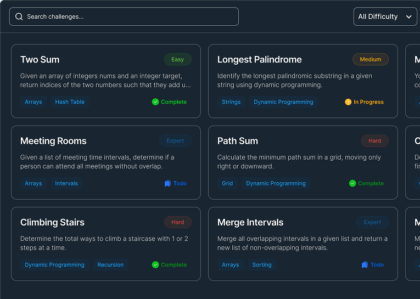The height and width of the screenshot is (299, 420).
Task: Open the Two Sum challenge
Action: pyautogui.click(x=40, y=59)
